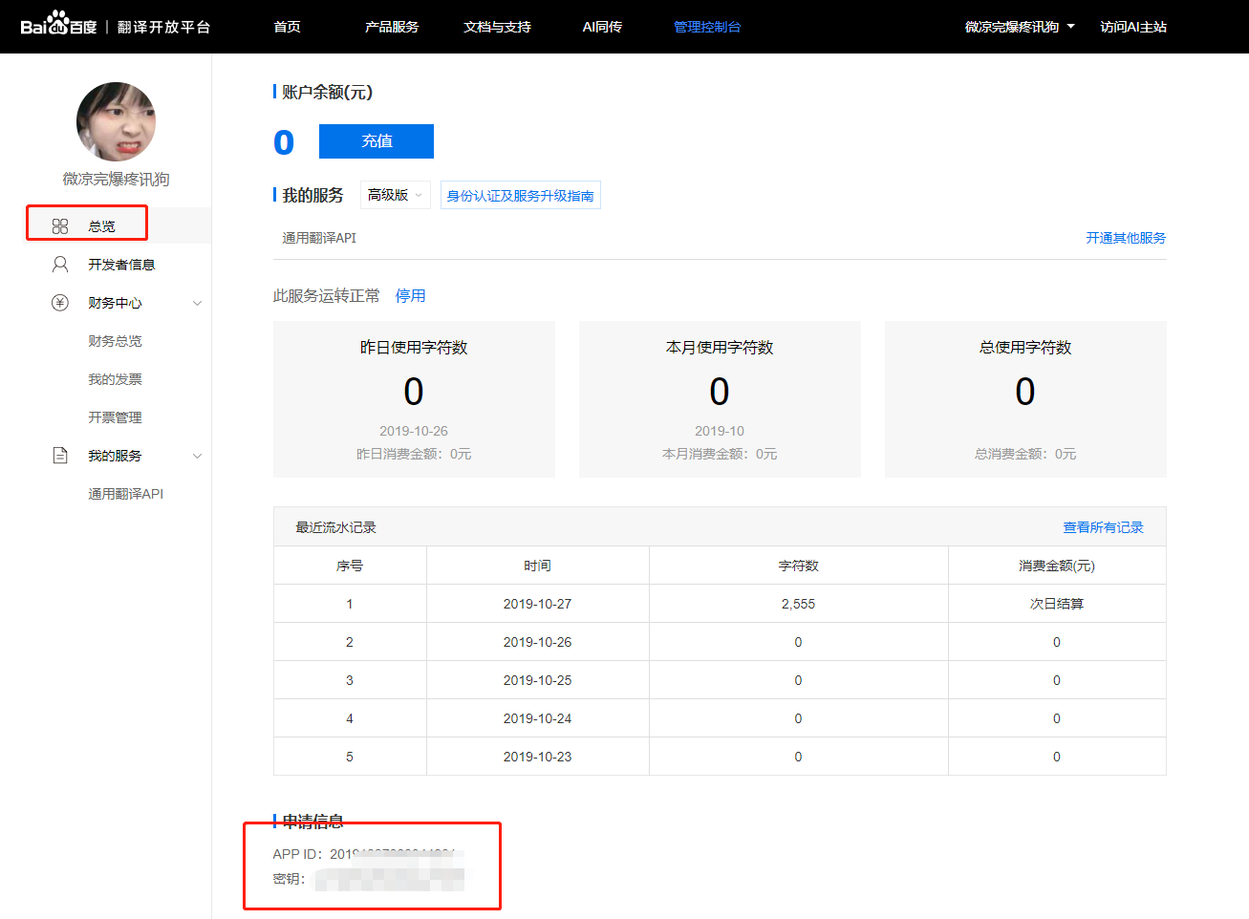Screen dimensions: 1249x919
Task: Click the 序号 column header
Action: pyautogui.click(x=350, y=566)
